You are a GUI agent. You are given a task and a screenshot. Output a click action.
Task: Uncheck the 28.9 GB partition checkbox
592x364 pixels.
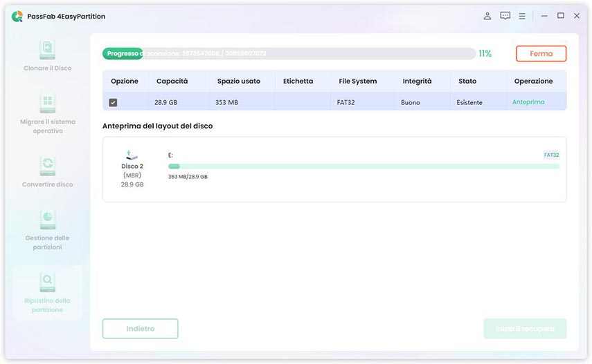coord(113,102)
